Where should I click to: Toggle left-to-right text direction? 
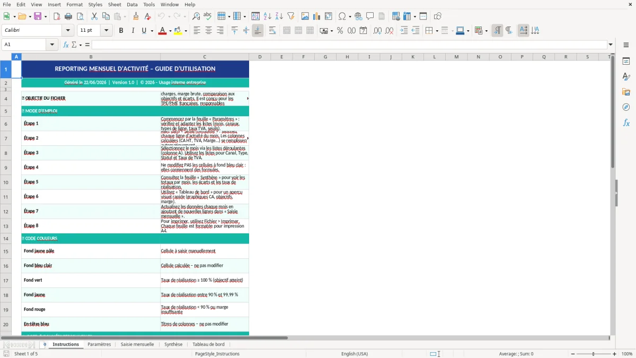(x=497, y=31)
